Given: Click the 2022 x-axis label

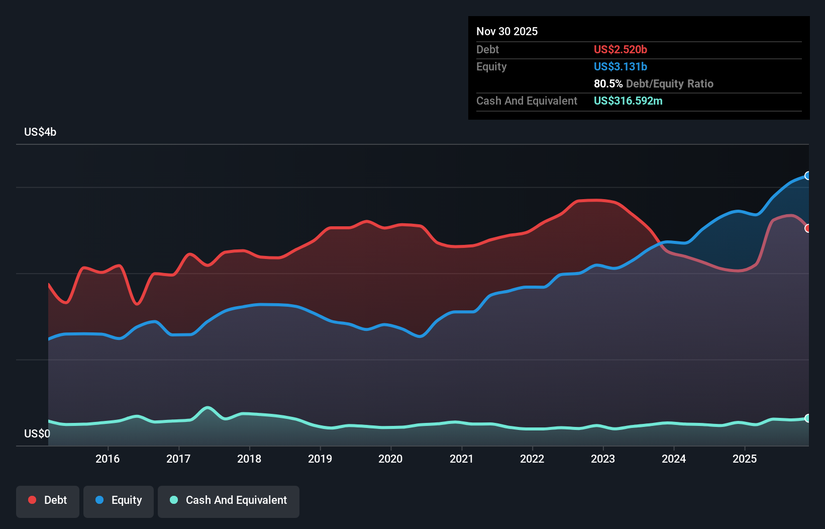Looking at the screenshot, I should (532, 459).
